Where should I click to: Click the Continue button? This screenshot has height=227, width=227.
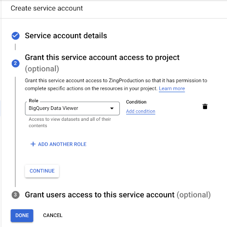coord(42,171)
